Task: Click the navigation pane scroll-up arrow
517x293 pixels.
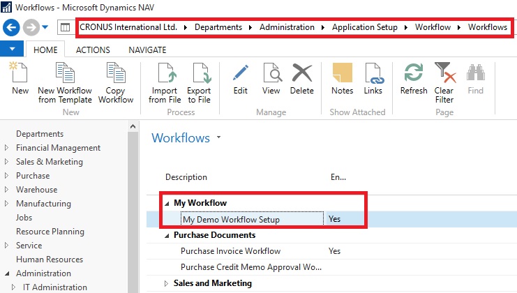Action: click(x=133, y=126)
